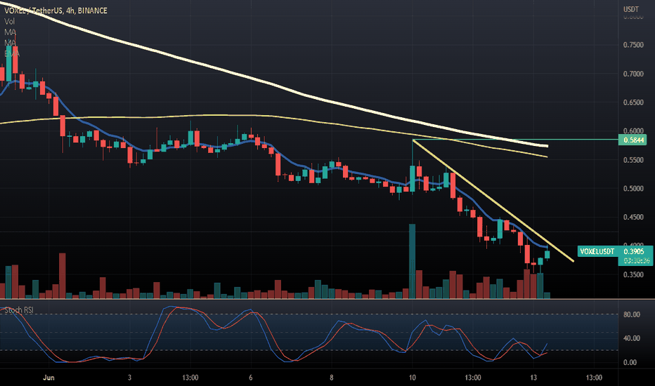Click the tallest volume bar on June 10
Viewport: 655px width, 386px height.
click(x=412, y=261)
